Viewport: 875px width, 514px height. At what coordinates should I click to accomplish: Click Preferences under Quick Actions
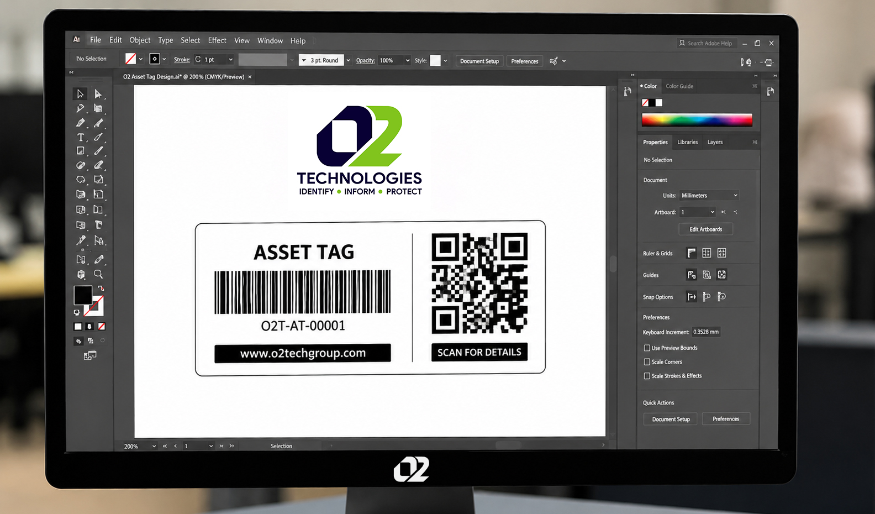pos(726,419)
